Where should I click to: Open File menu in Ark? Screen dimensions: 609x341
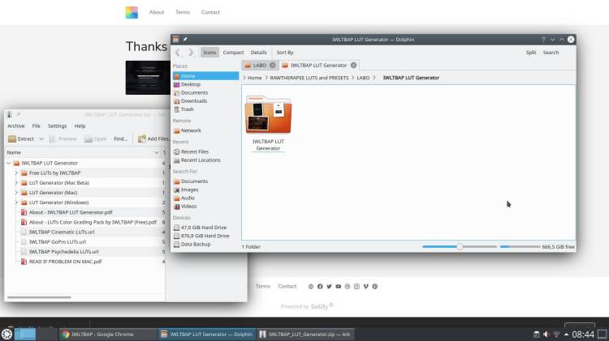[36, 126]
